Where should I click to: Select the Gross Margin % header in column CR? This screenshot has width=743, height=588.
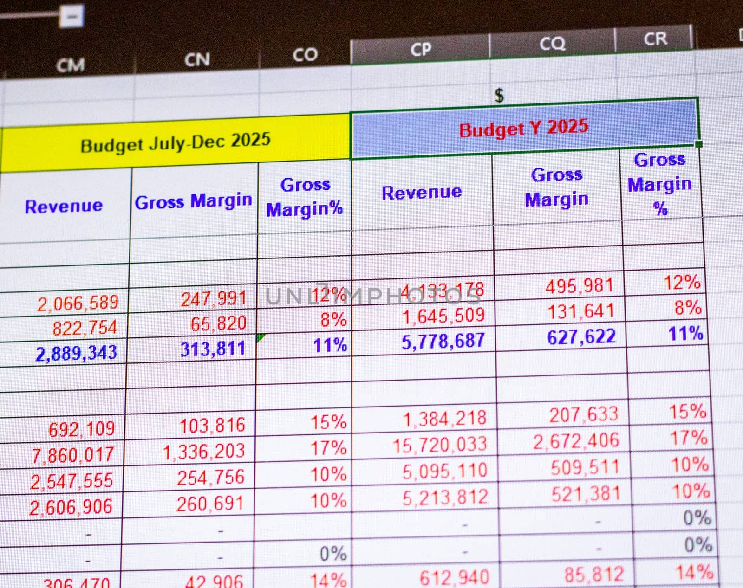point(660,184)
